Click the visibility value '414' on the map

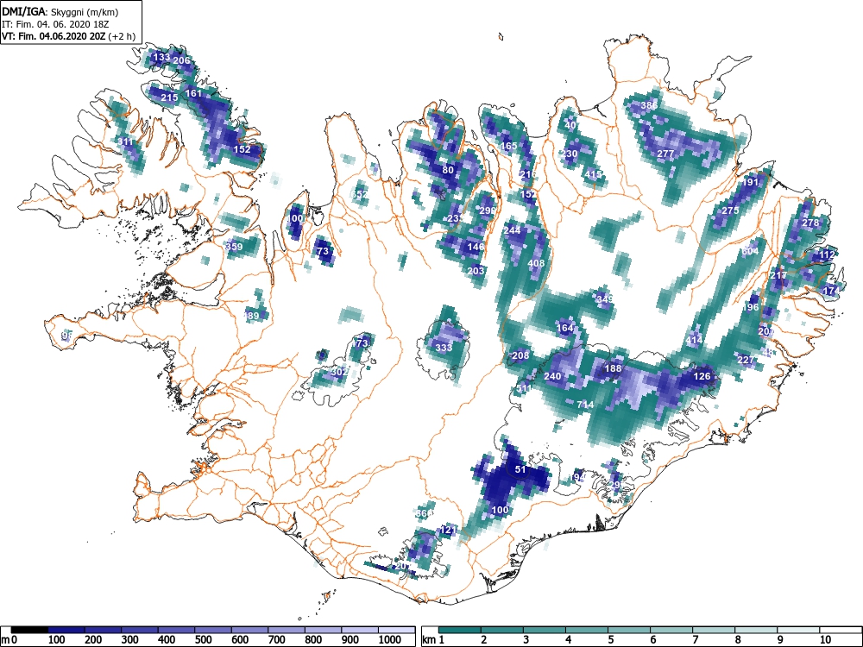click(694, 340)
